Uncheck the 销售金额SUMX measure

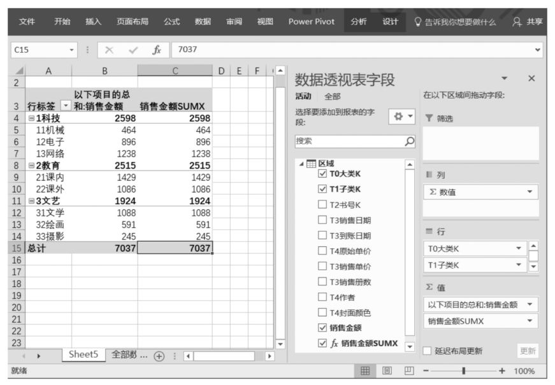tap(322, 343)
